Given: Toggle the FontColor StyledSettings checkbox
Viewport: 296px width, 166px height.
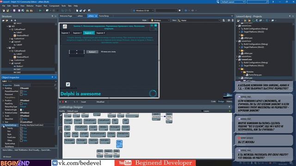Looking at the screenshot, I should click(x=21, y=137).
